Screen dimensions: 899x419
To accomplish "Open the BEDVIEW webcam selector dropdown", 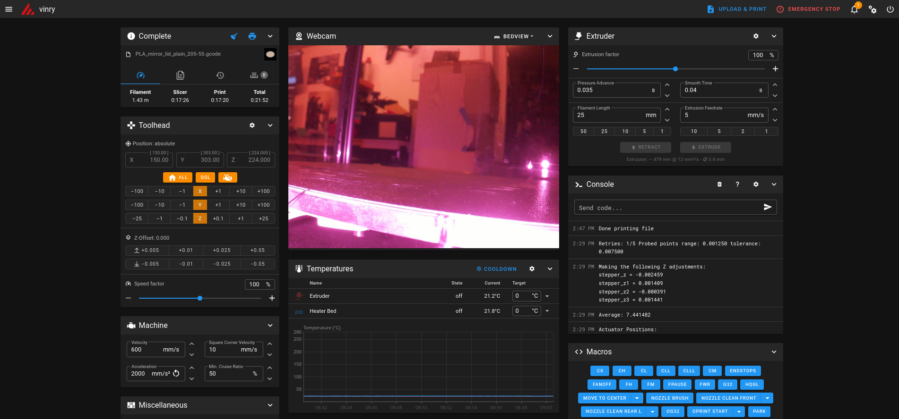I will [514, 36].
